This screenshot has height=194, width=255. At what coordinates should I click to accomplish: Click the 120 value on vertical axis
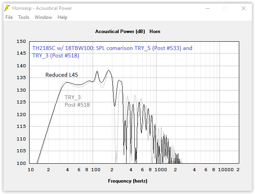pos(21,115)
